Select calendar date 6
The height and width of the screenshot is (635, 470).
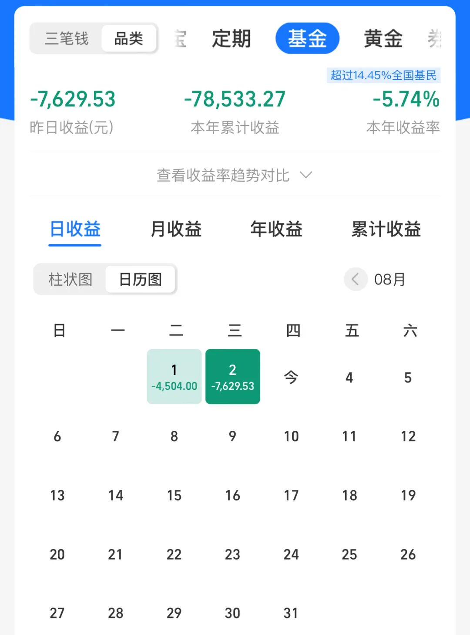point(57,436)
